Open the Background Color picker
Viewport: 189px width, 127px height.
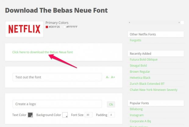pyautogui.click(x=65, y=115)
